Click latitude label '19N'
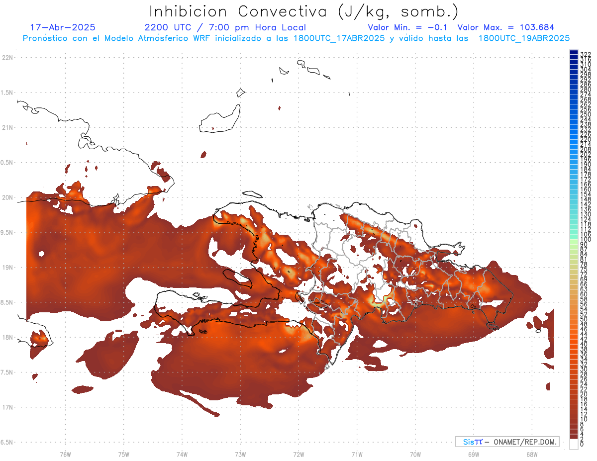 click(7, 267)
